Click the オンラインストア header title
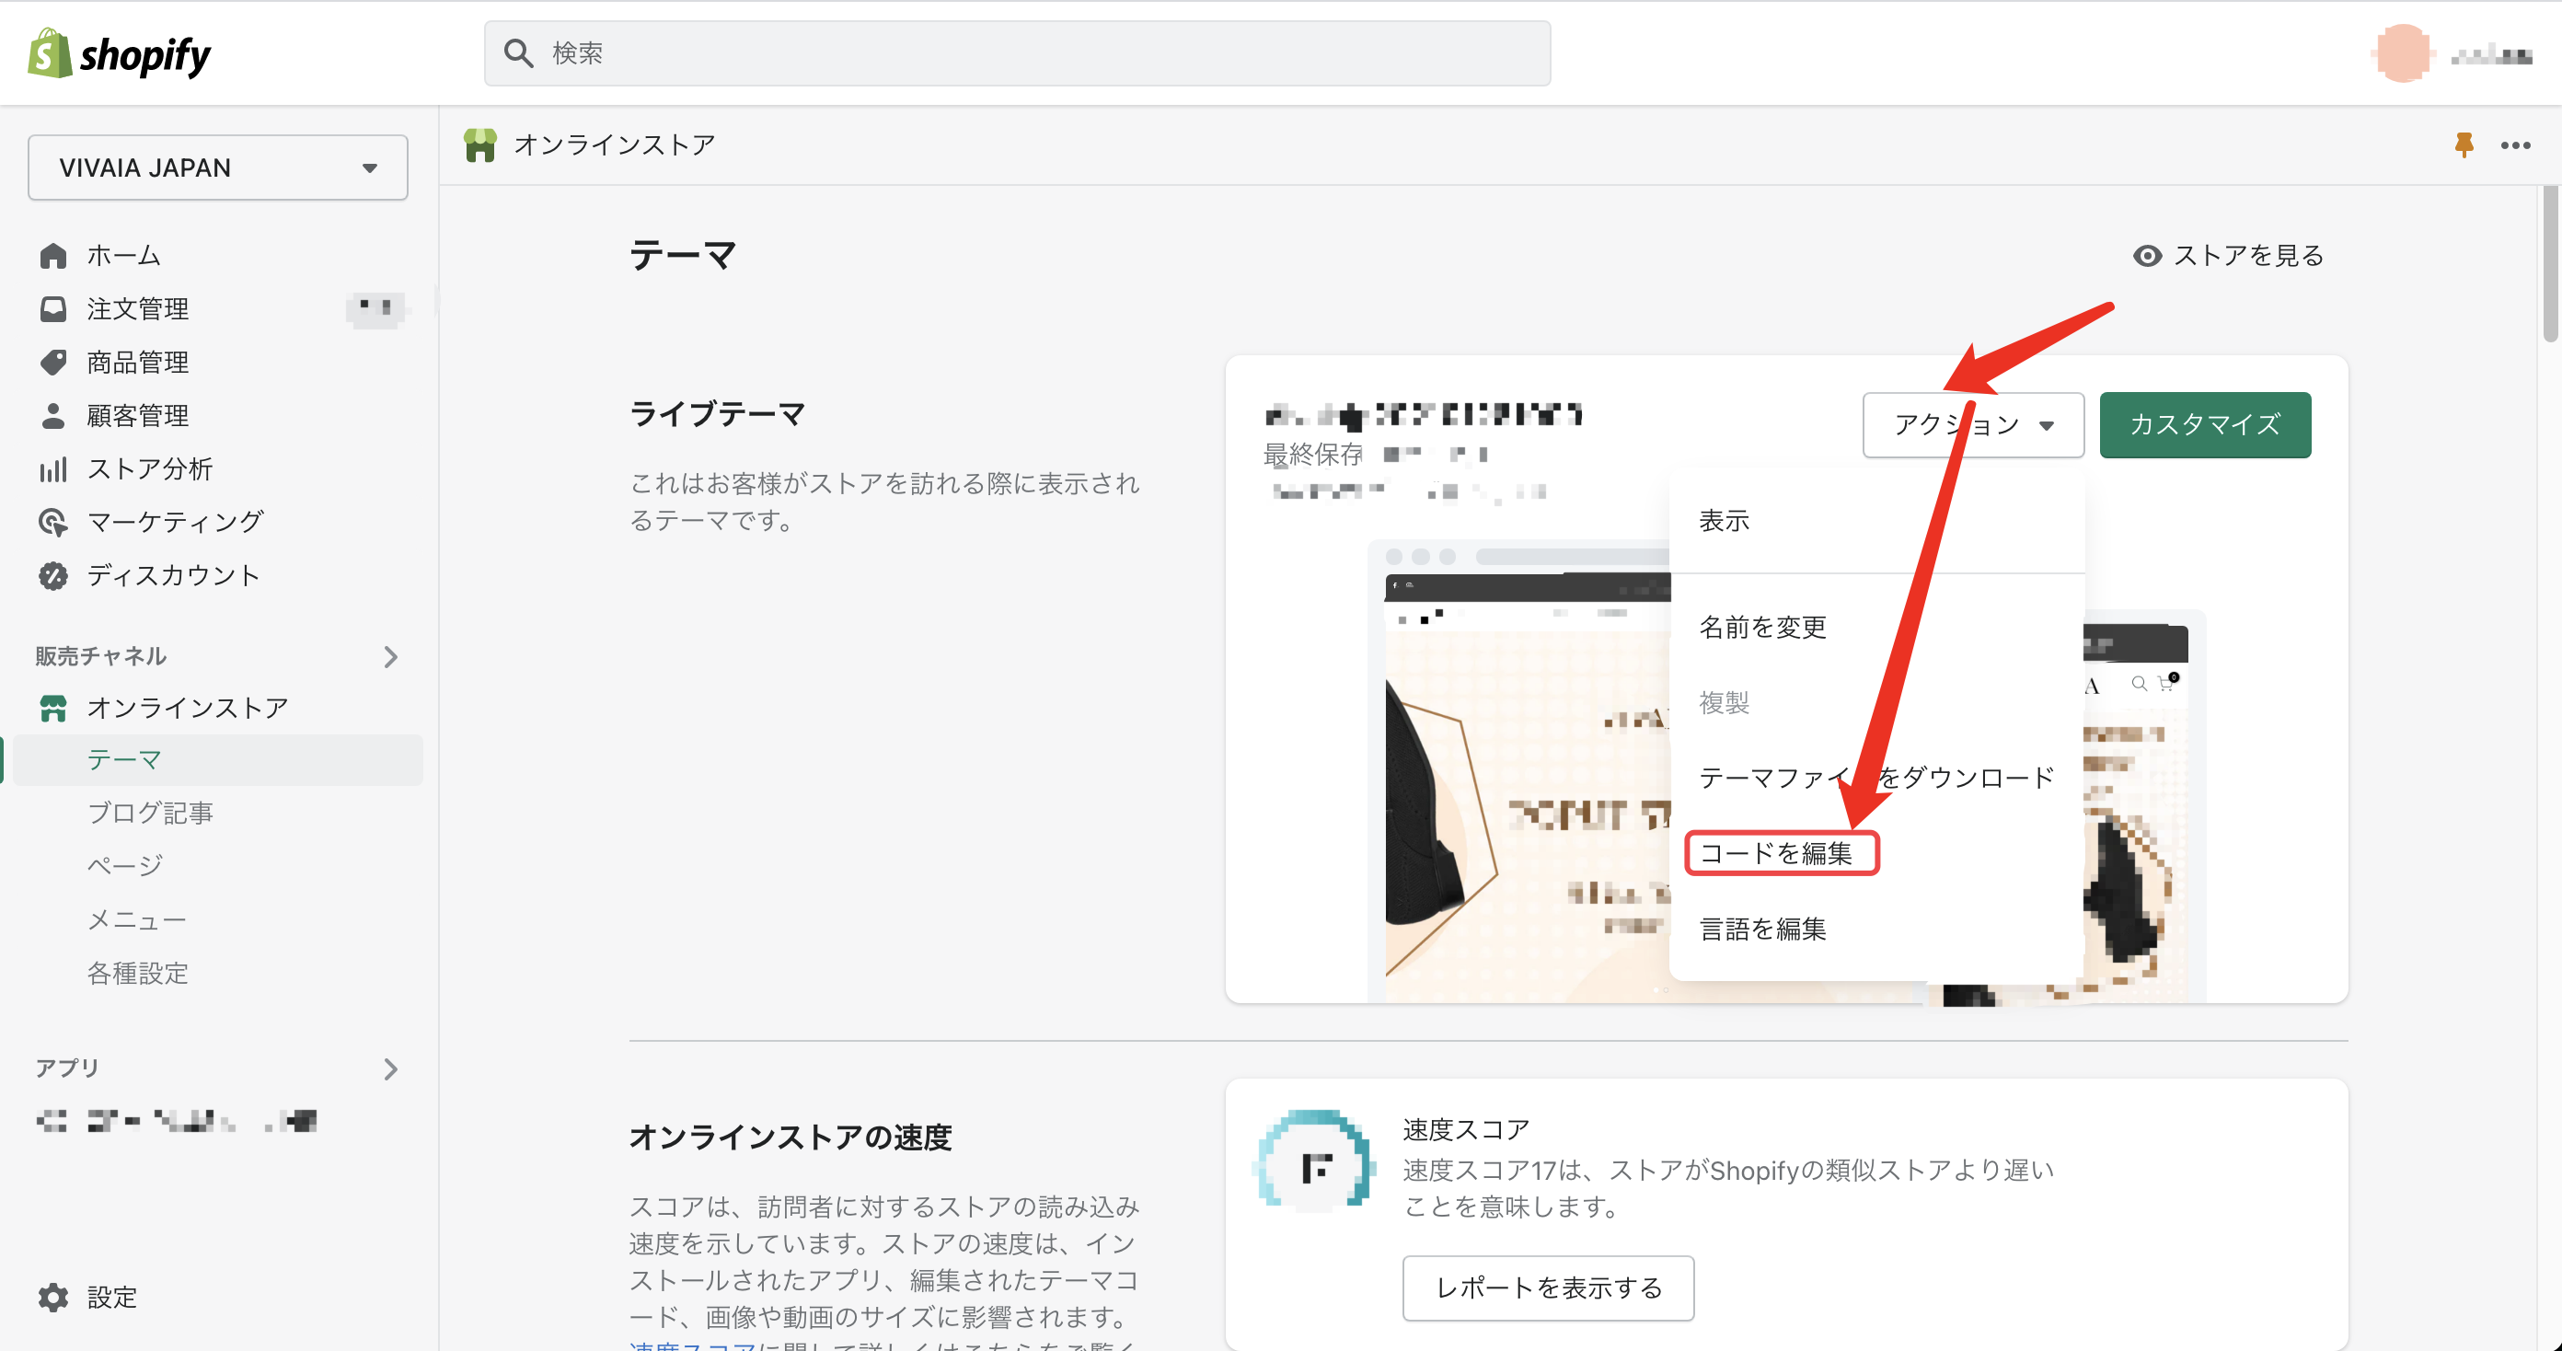 coord(615,145)
